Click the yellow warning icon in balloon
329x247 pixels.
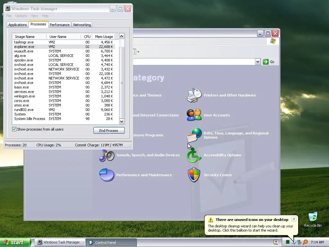point(210,220)
